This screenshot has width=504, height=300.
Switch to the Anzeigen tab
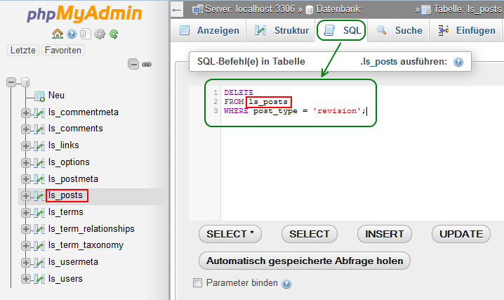[208, 30]
